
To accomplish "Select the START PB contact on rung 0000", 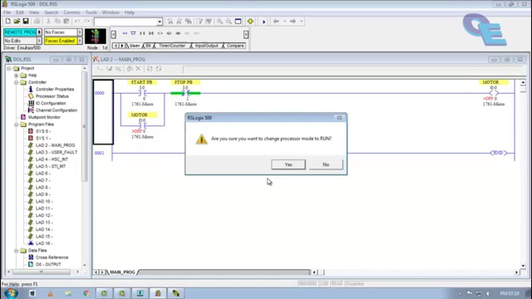I will (x=142, y=93).
